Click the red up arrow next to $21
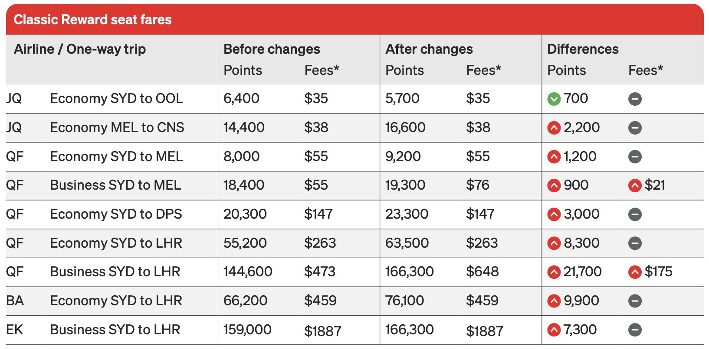The image size is (709, 349). tap(635, 186)
